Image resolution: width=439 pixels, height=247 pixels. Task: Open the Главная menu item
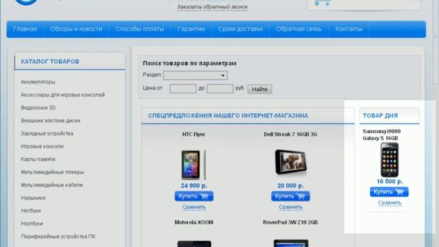click(25, 29)
